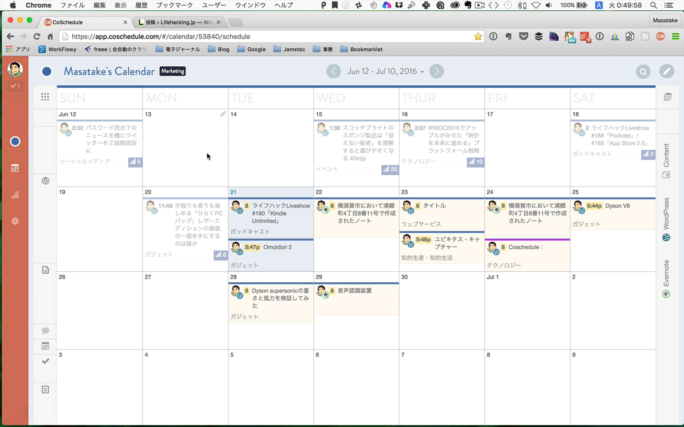Click the calendar toggle icon at right panel top
The width and height of the screenshot is (684, 427).
pos(667,97)
